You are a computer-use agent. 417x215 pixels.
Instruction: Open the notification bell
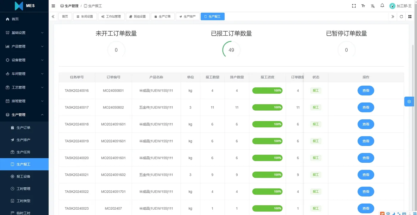382,6
